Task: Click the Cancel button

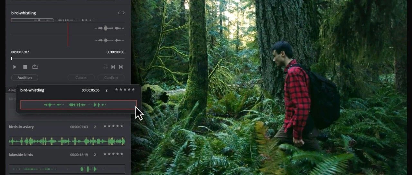Action: (x=81, y=78)
